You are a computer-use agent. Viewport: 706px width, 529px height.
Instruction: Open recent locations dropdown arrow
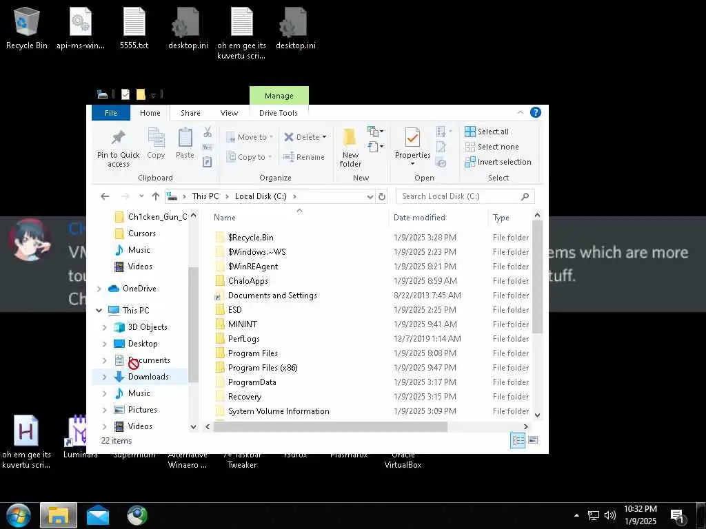coord(141,196)
